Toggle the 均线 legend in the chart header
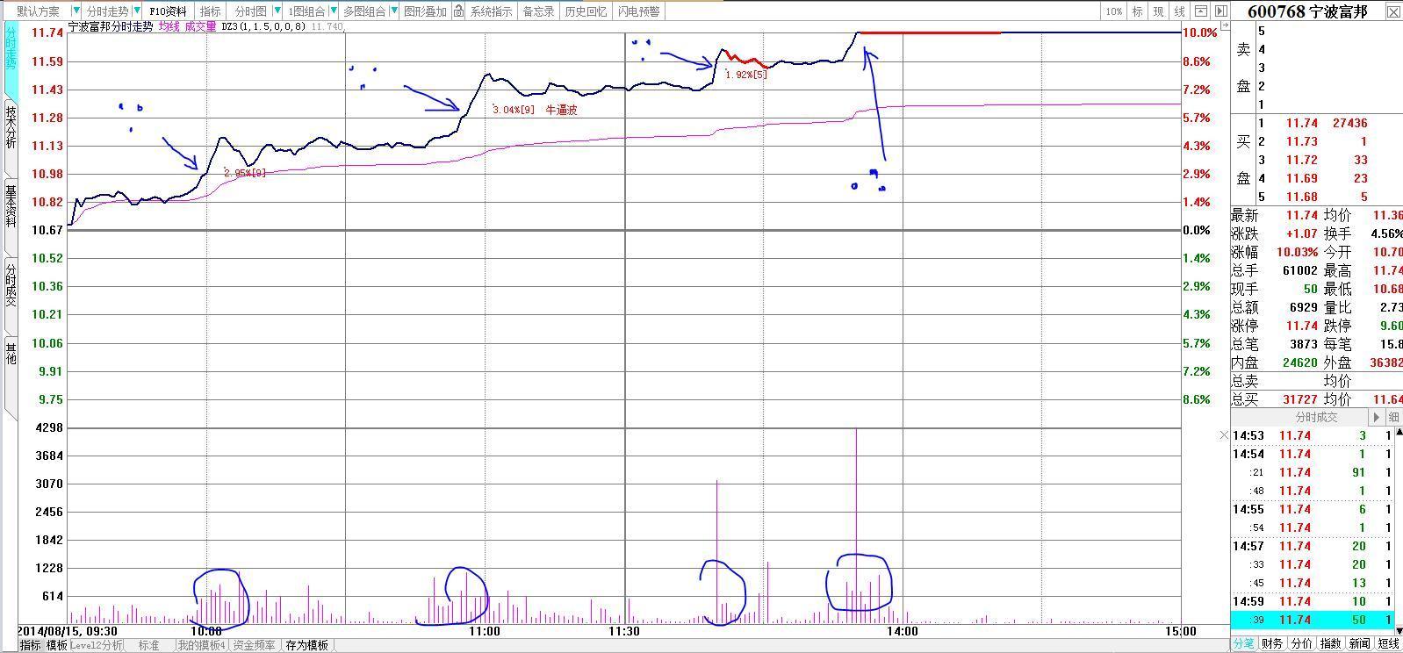Screen dimensions: 1403x653 click(169, 26)
